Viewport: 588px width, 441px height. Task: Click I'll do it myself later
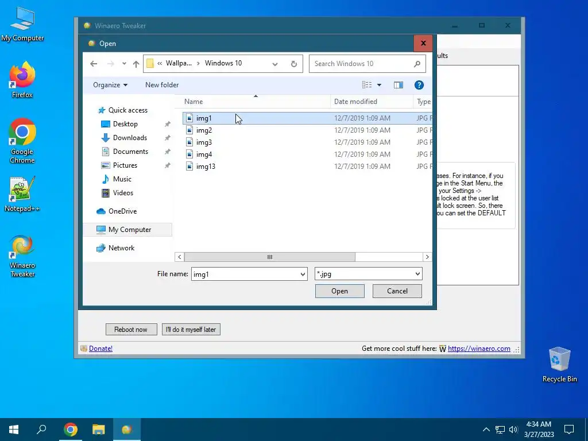pyautogui.click(x=191, y=329)
